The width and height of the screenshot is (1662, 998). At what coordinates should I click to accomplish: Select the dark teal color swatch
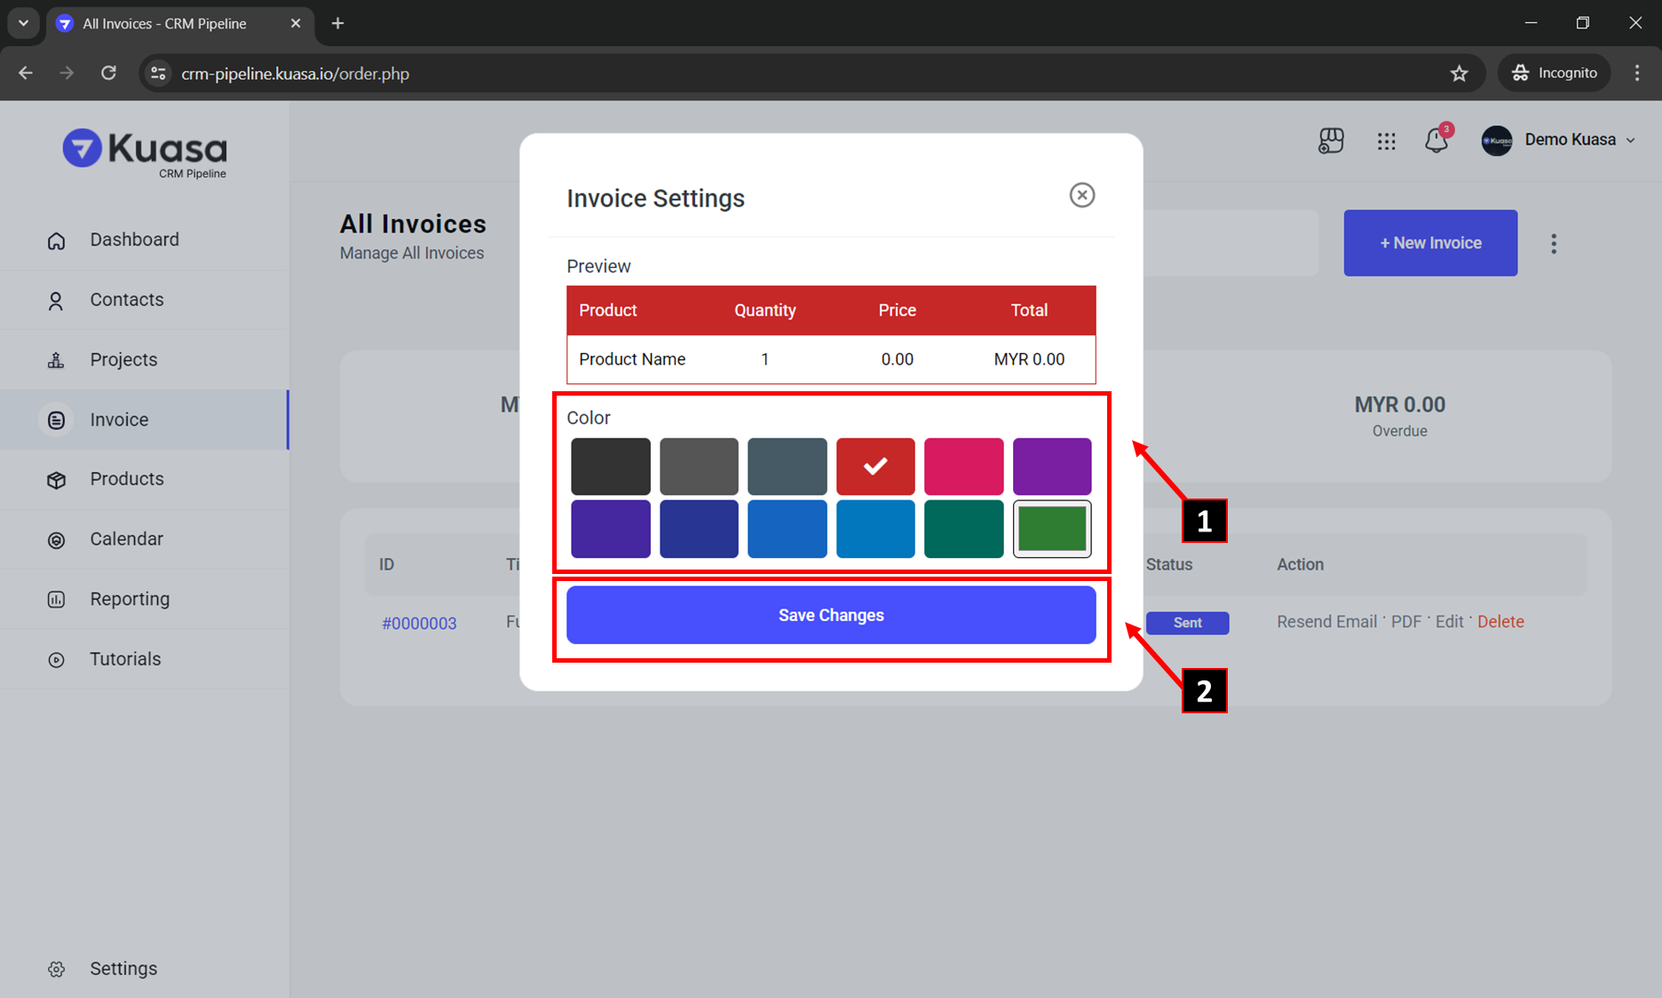963,529
